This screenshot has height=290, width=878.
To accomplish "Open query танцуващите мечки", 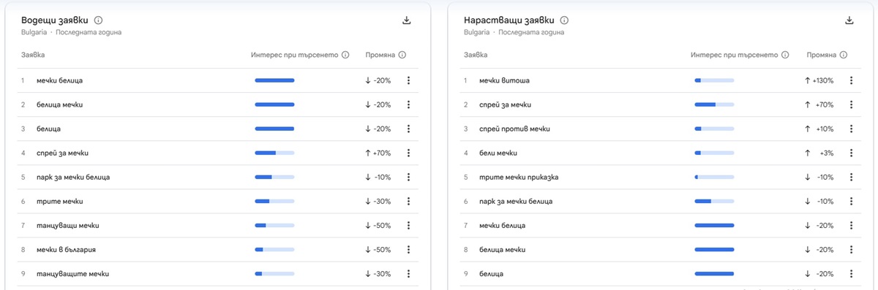I will 72,273.
